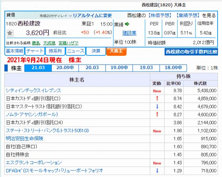This screenshot has height=177, width=222.
Task: Click the row 自社持株会
Action: [x=111, y=155]
